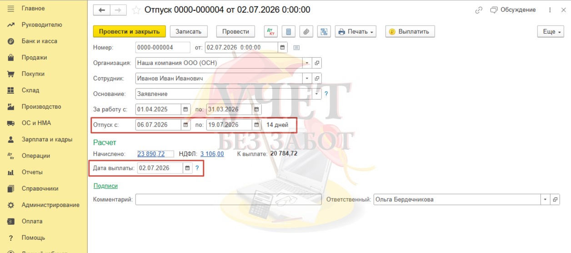Open the Печать dropdown menu

tap(356, 31)
